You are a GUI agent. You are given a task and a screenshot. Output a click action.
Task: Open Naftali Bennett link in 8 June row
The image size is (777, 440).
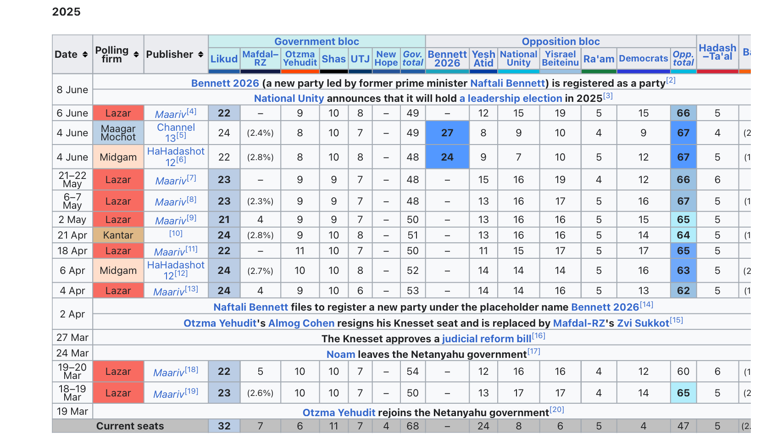(508, 84)
